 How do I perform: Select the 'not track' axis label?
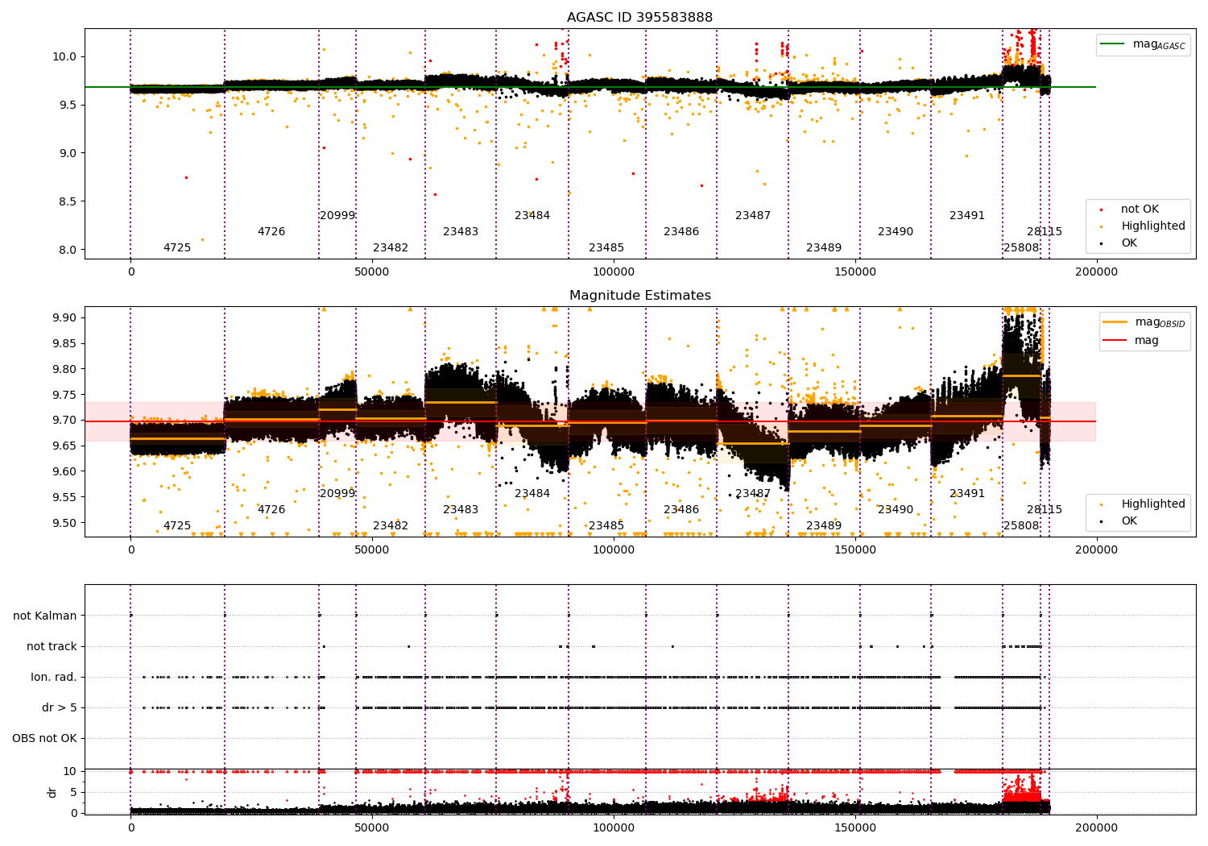(x=52, y=646)
